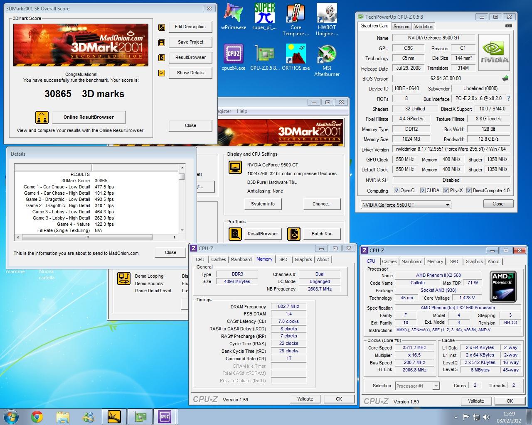Click the Show Details magnifier icon

(162, 73)
